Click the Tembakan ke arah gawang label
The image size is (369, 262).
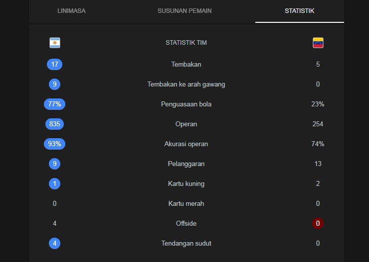tap(186, 84)
